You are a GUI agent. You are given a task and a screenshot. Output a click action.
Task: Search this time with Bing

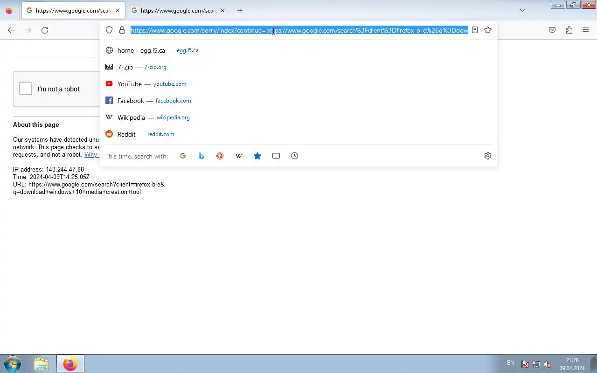(201, 156)
